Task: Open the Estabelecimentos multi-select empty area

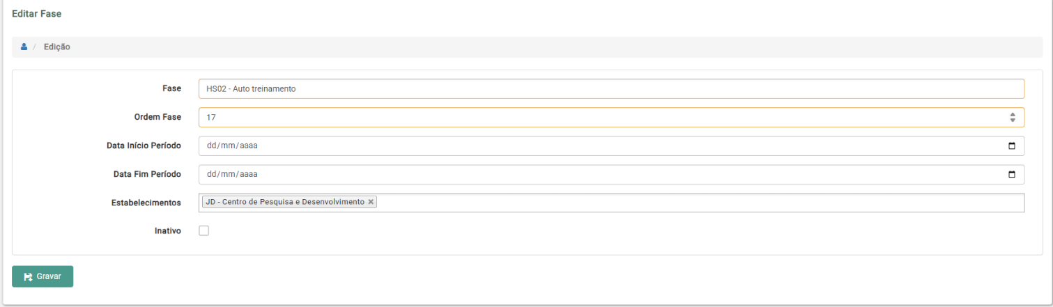Action: click(697, 203)
